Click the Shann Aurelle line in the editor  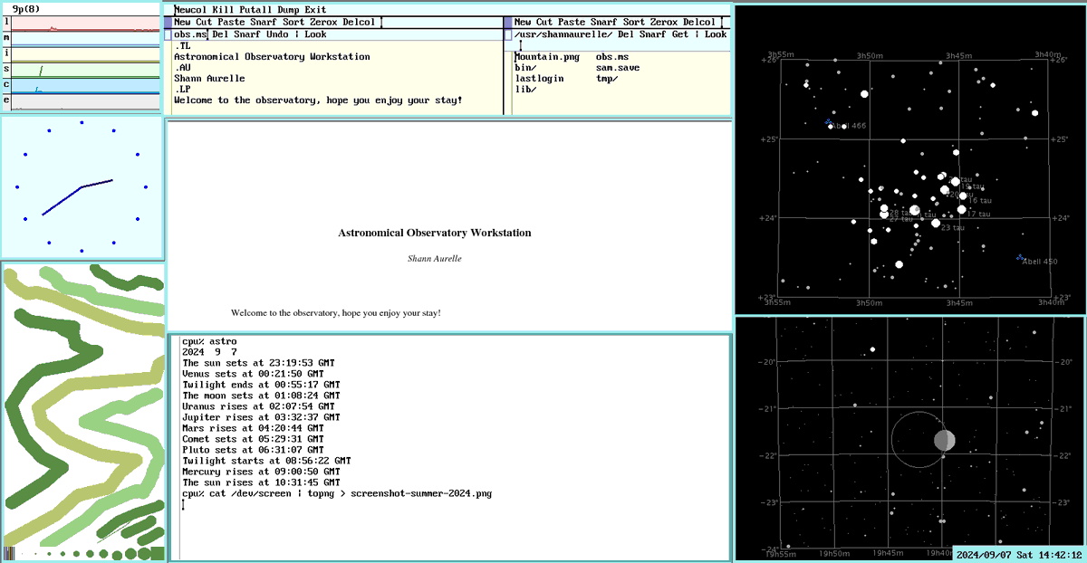point(209,79)
